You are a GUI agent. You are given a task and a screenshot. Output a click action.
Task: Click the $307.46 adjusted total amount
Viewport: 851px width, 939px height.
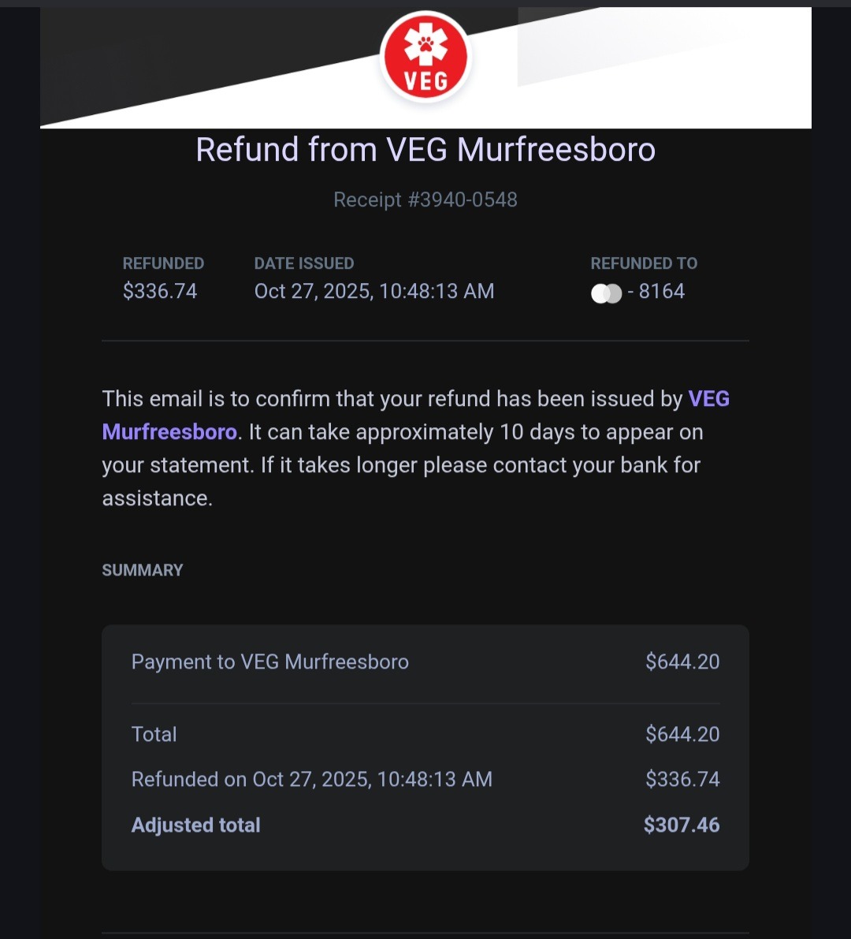pyautogui.click(x=682, y=825)
